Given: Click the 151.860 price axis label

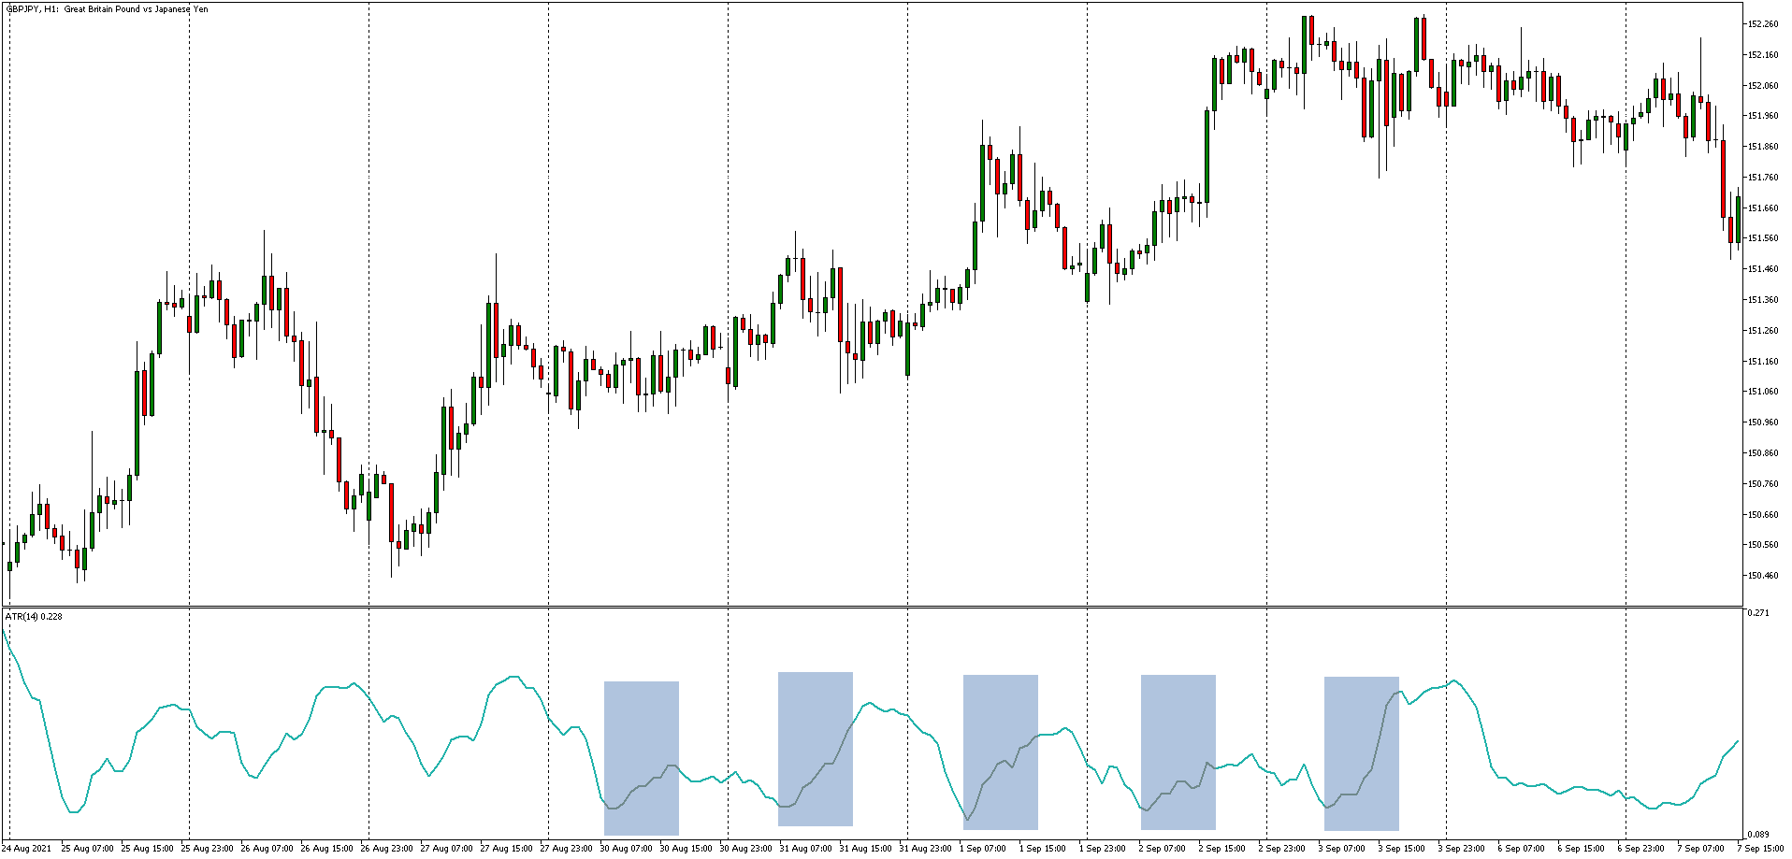Looking at the screenshot, I should pos(1762,147).
